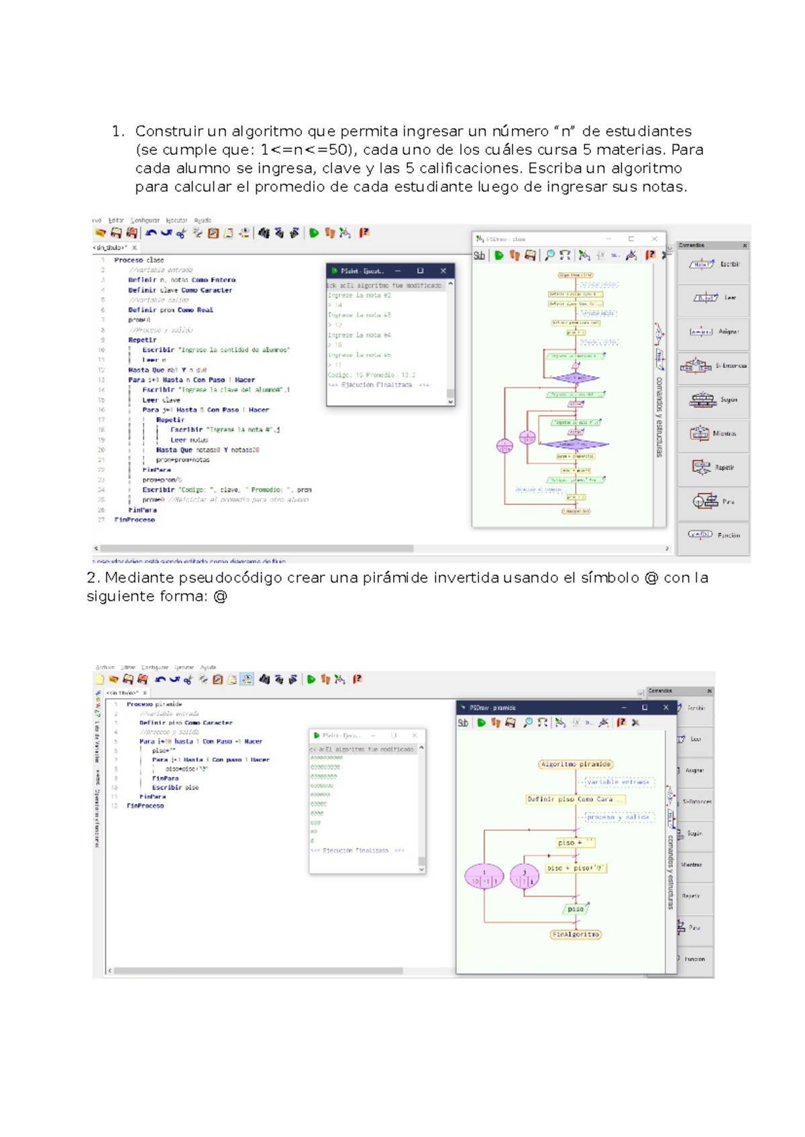Viewport: 805px width, 1137px height.
Task: Open the Ayuda menu in the clase editor
Action: (203, 220)
